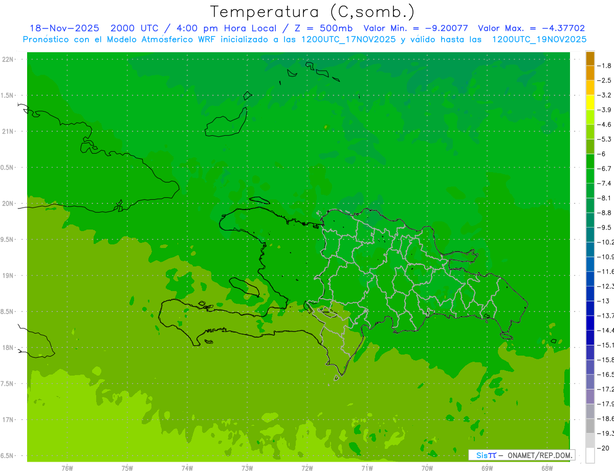Viewport: 614px width, 475px height.
Task: Click the '75W' longitude label
Action: click(127, 468)
